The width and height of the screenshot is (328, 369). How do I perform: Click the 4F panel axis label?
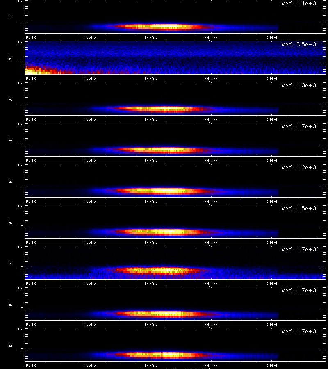[x=11, y=139]
